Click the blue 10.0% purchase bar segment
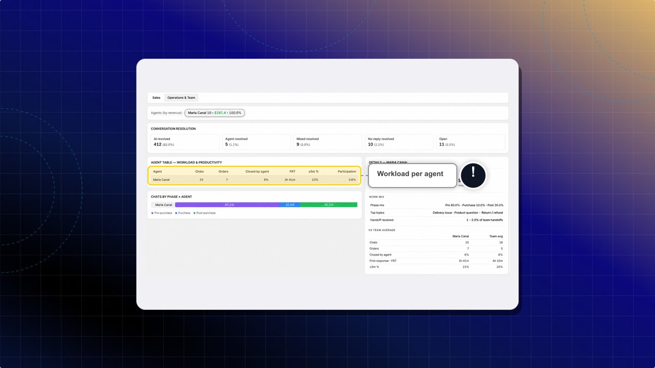This screenshot has width=655, height=368. pyautogui.click(x=290, y=205)
